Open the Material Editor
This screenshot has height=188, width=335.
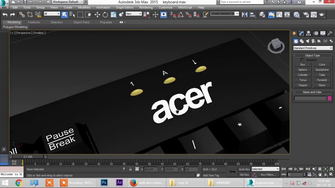297,15
